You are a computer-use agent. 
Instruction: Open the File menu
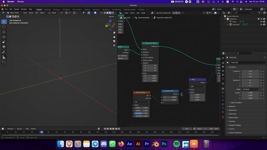(x=6, y=9)
